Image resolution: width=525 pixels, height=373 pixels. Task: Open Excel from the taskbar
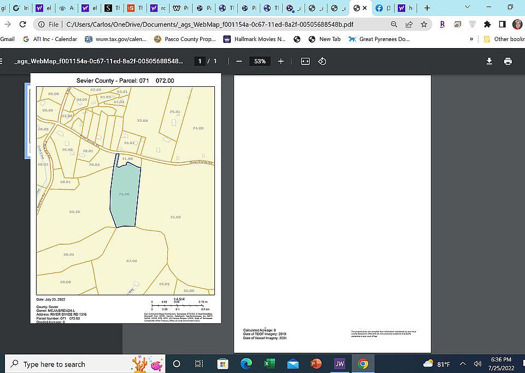pos(269,364)
